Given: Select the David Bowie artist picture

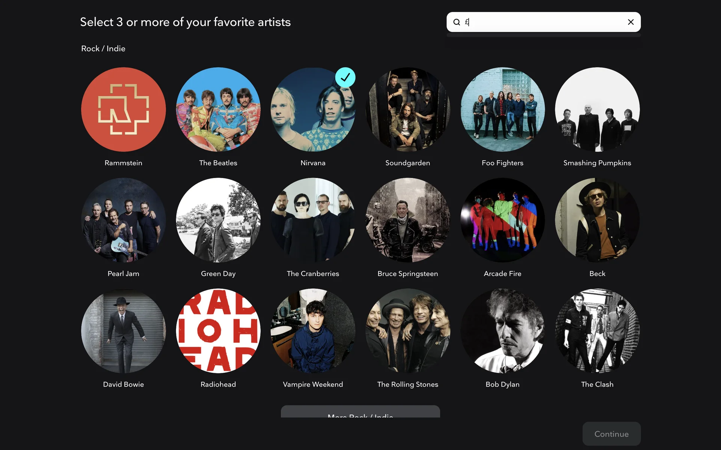Looking at the screenshot, I should (123, 331).
